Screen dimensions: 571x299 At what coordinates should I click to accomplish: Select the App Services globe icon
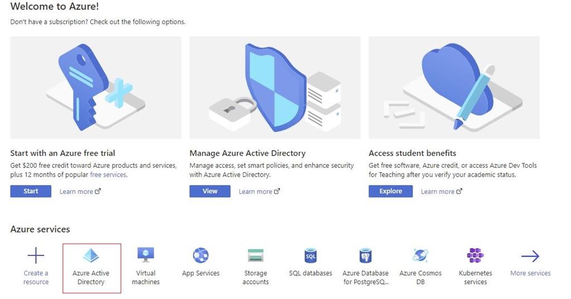[201, 255]
